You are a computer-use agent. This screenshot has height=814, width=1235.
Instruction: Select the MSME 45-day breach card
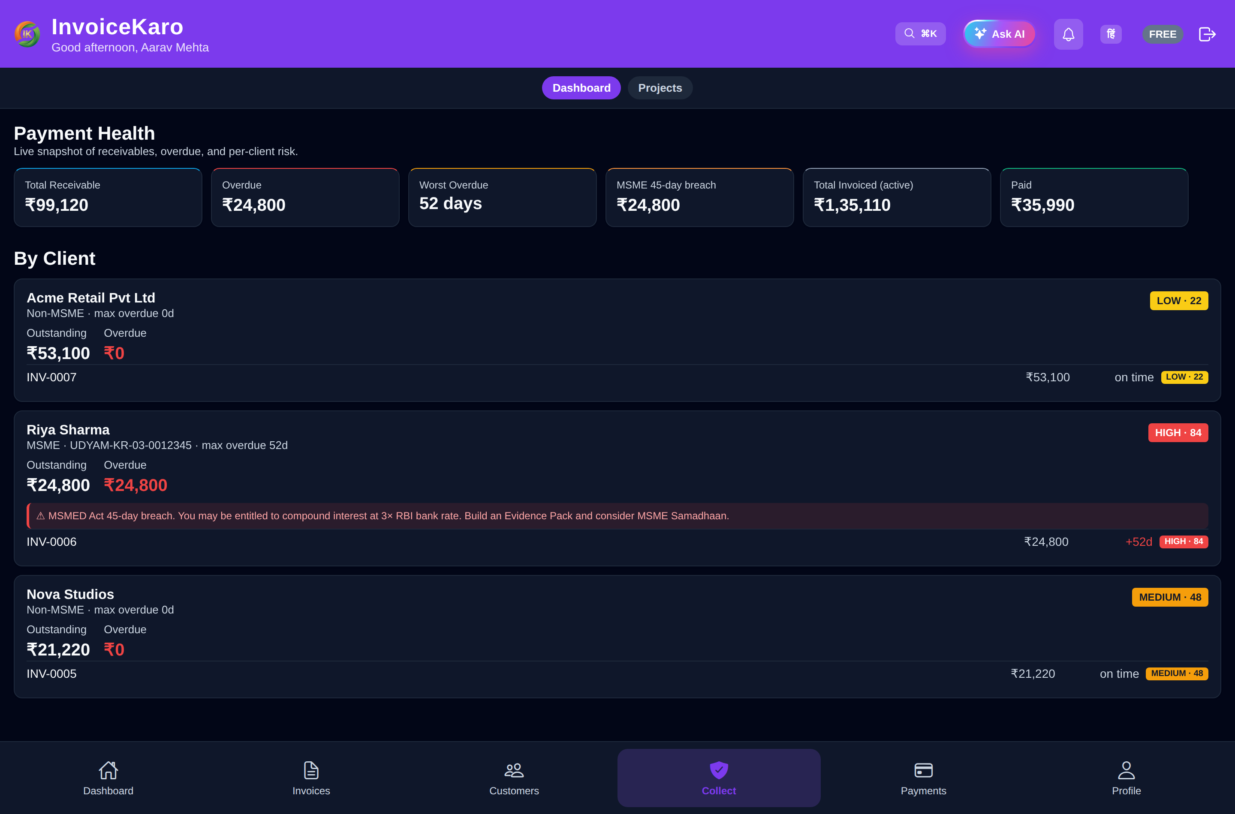click(699, 197)
